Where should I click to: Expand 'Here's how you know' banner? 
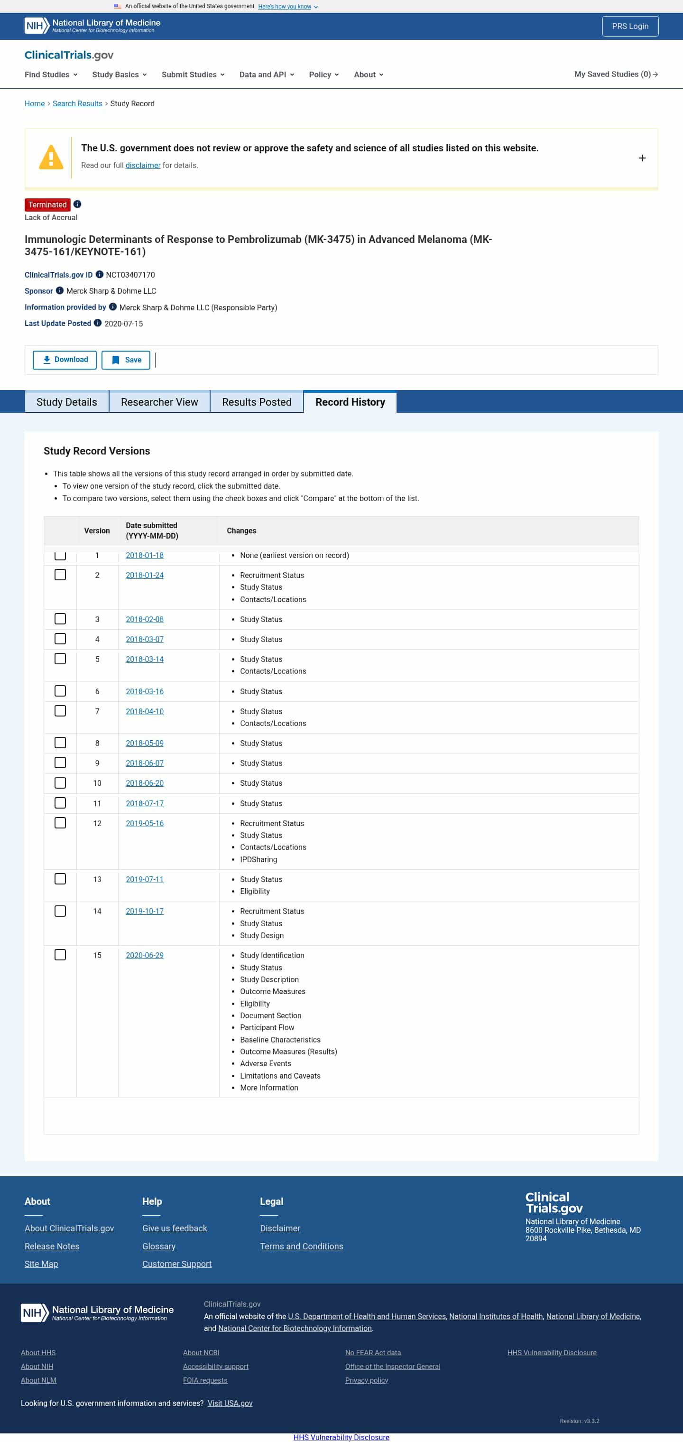pos(288,7)
